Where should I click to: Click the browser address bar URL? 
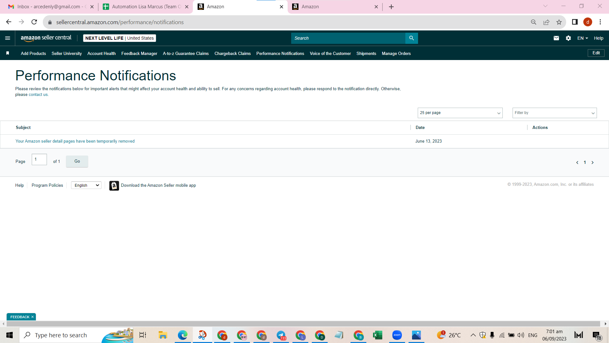(120, 22)
